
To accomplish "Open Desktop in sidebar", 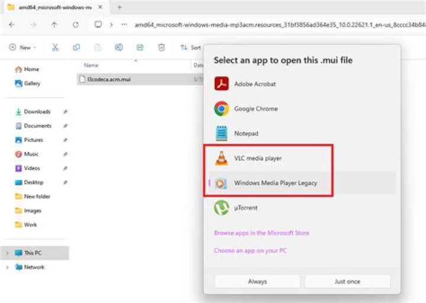I will [29, 182].
